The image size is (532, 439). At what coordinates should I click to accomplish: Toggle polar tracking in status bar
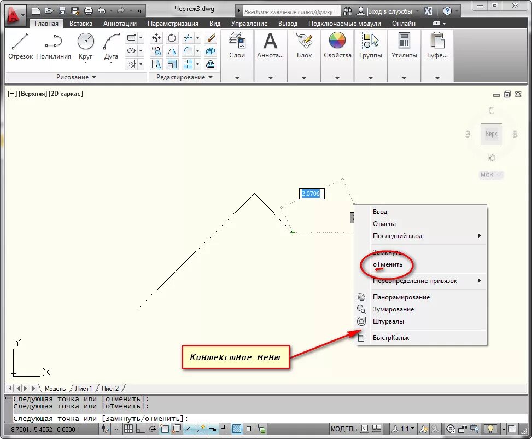(x=153, y=429)
